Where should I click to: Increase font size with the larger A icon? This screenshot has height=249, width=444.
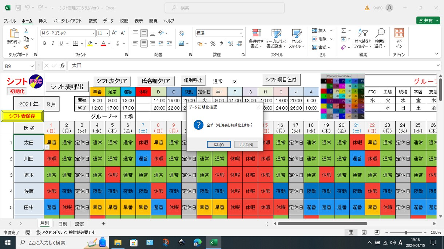(115, 33)
